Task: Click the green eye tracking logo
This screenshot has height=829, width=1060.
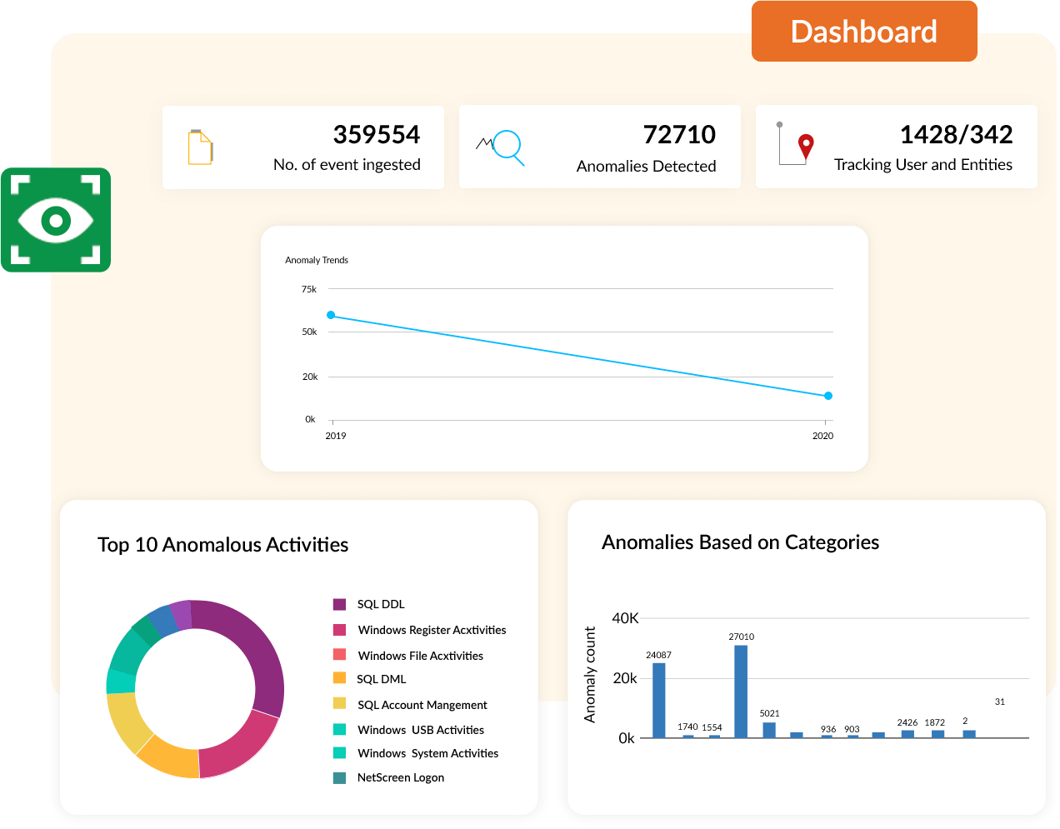Action: point(56,219)
